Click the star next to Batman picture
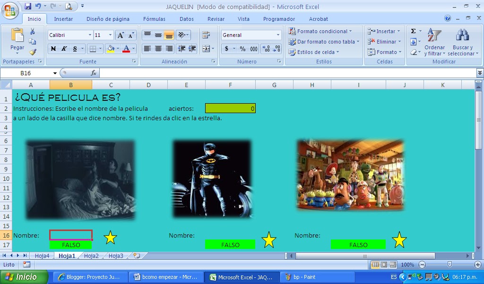484x284 pixels. 269,239
